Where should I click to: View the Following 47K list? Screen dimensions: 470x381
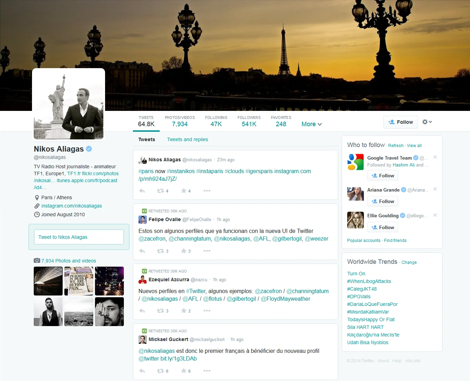tap(216, 122)
